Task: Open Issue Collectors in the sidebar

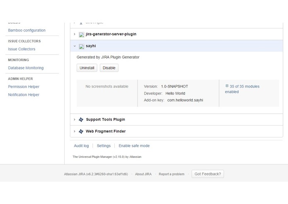Action: click(x=22, y=49)
